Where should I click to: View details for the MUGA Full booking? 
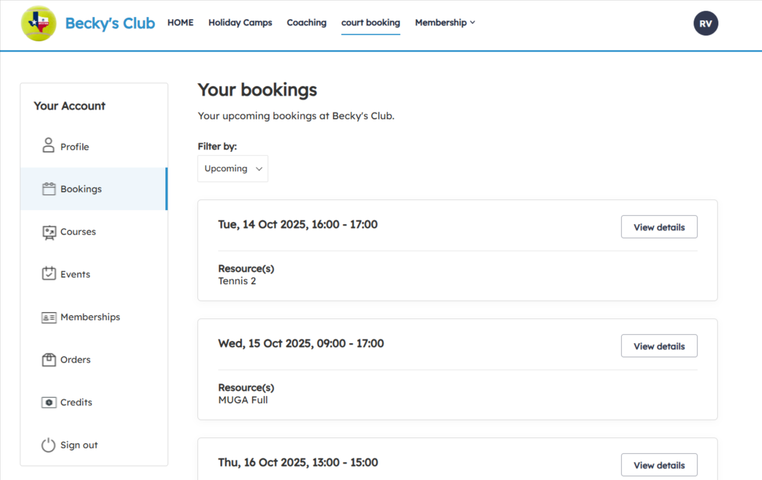659,346
